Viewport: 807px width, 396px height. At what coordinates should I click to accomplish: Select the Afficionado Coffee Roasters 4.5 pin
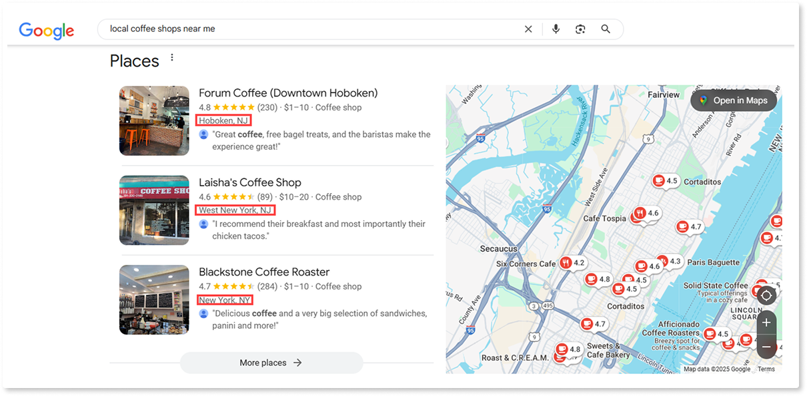tap(716, 334)
